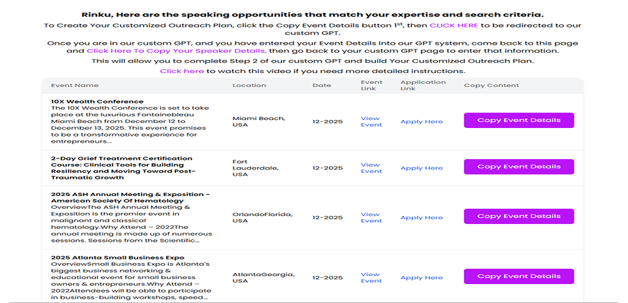View Event for 2025 ASH Annual Meeting
The image size is (628, 303).
[x=370, y=217]
